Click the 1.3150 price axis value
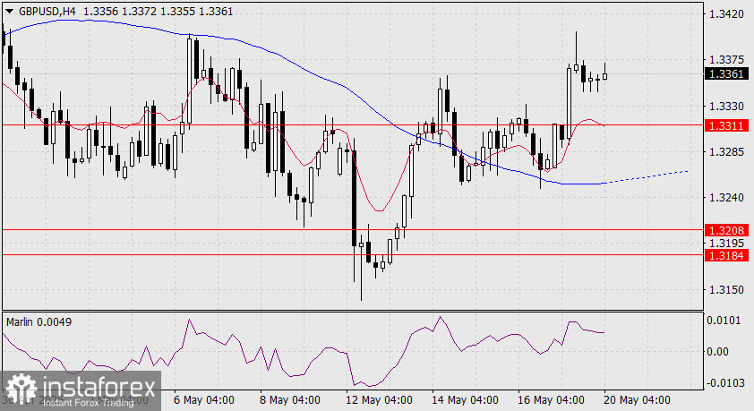The image size is (754, 411). click(x=726, y=290)
